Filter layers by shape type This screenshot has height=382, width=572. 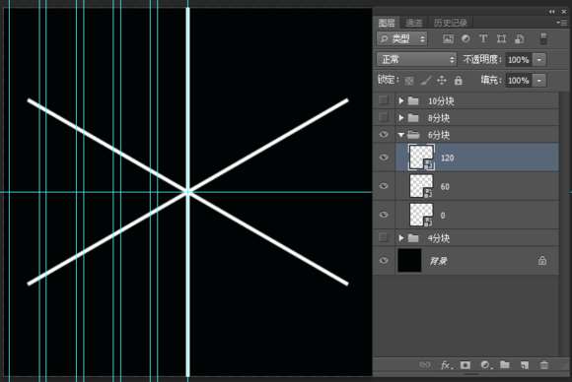click(502, 39)
